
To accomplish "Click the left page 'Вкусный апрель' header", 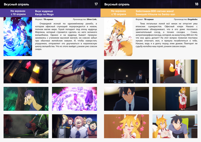I will pos(16,4).
